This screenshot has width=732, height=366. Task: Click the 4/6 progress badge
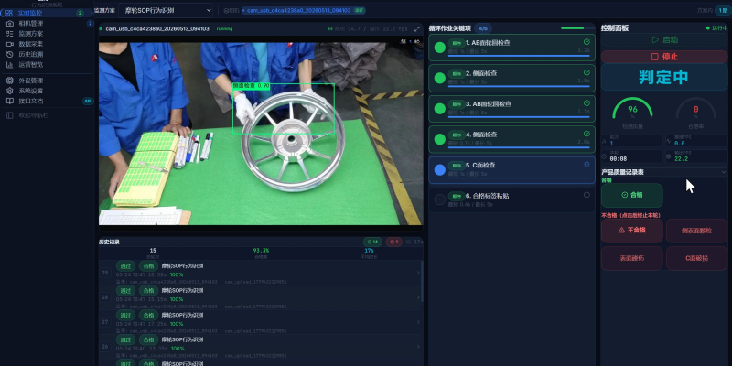[x=483, y=28]
